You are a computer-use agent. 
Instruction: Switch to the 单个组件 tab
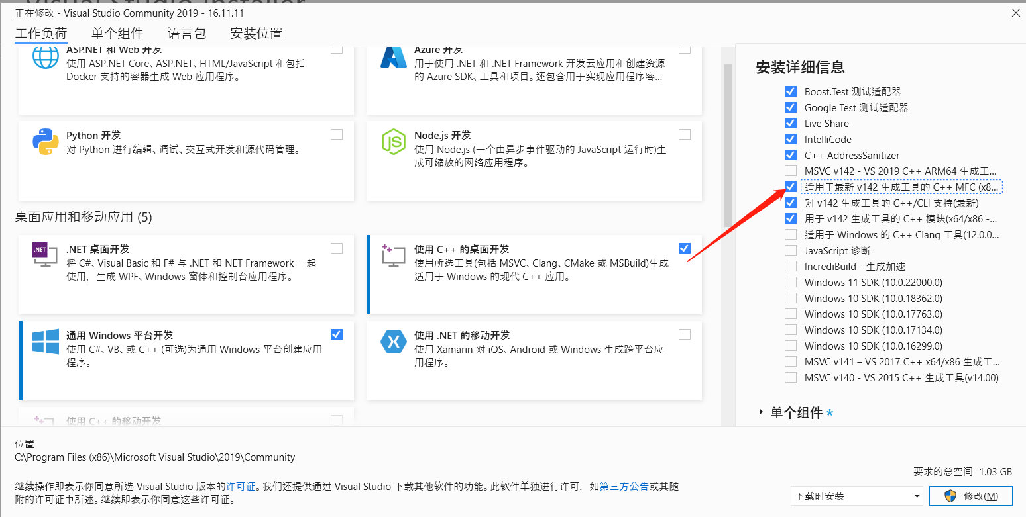click(117, 34)
